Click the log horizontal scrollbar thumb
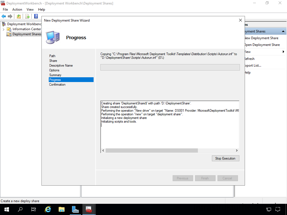The image size is (287, 215). 152,150
